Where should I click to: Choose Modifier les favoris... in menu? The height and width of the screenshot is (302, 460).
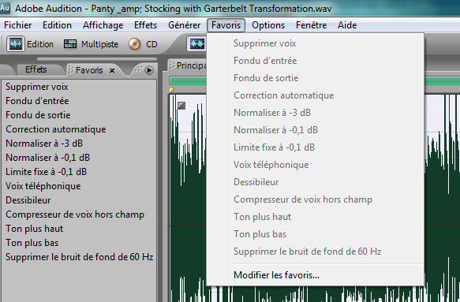coord(276,275)
